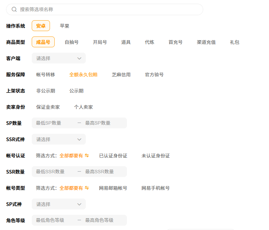This screenshot has width=269, height=230.
Task: Select 网易手机帐号 account type
Action: click(x=156, y=188)
